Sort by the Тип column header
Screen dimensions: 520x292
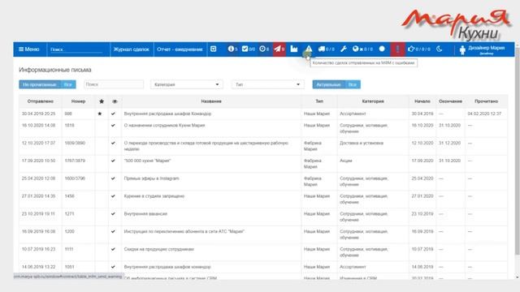point(319,101)
